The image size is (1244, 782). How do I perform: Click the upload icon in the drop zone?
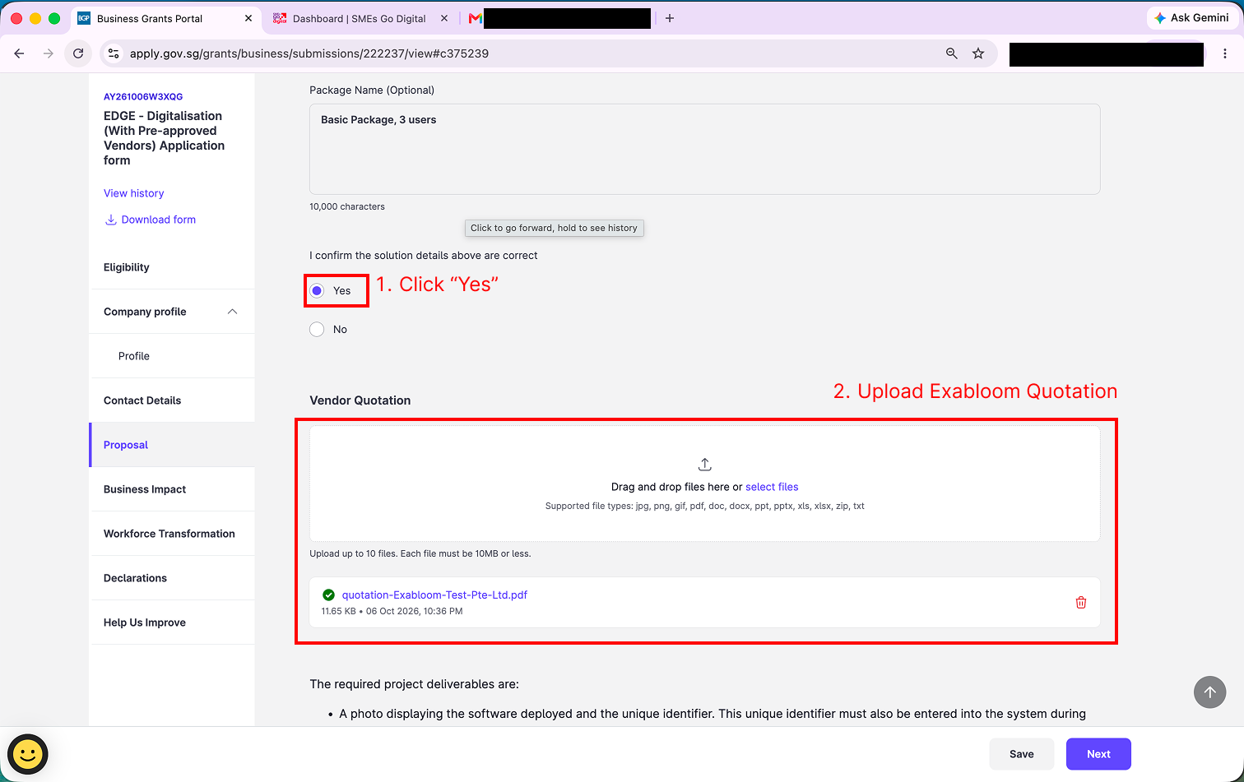(705, 465)
